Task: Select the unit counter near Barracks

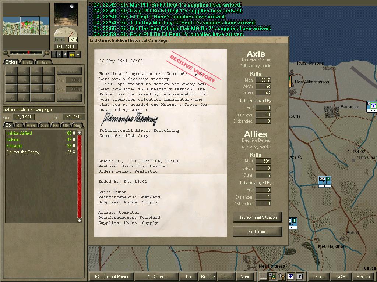Action: point(372,106)
